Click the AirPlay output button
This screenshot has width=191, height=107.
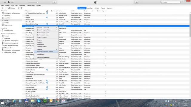click(54, 2)
